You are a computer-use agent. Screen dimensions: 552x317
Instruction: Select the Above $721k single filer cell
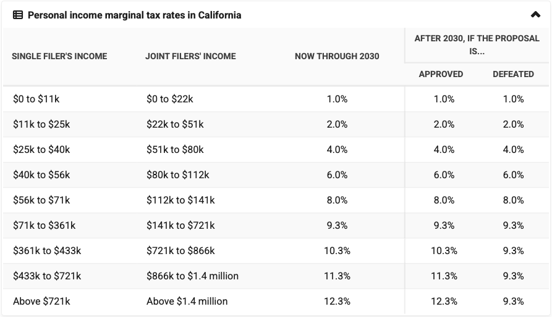pyautogui.click(x=41, y=301)
